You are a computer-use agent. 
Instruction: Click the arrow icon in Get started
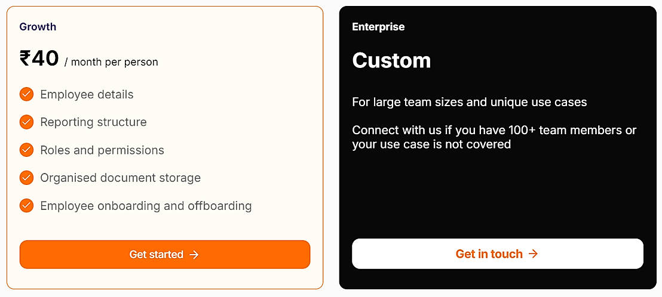[x=194, y=255]
